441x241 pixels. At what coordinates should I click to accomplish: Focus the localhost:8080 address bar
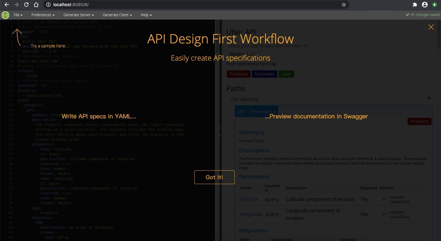[x=196, y=5]
